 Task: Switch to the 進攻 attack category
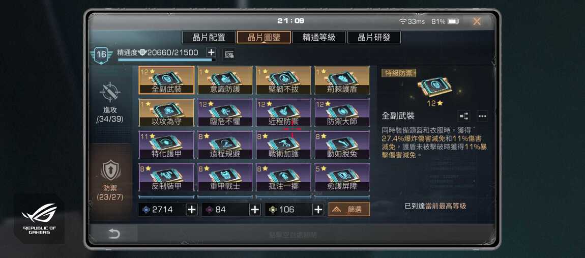pos(110,102)
